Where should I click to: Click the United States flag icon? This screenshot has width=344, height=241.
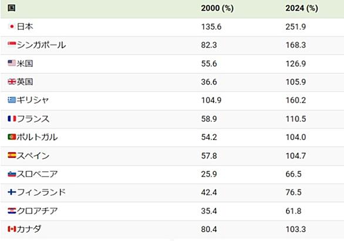point(12,63)
